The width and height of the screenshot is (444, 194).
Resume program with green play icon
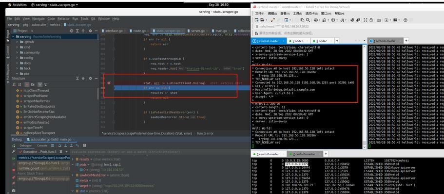tap(14, 159)
